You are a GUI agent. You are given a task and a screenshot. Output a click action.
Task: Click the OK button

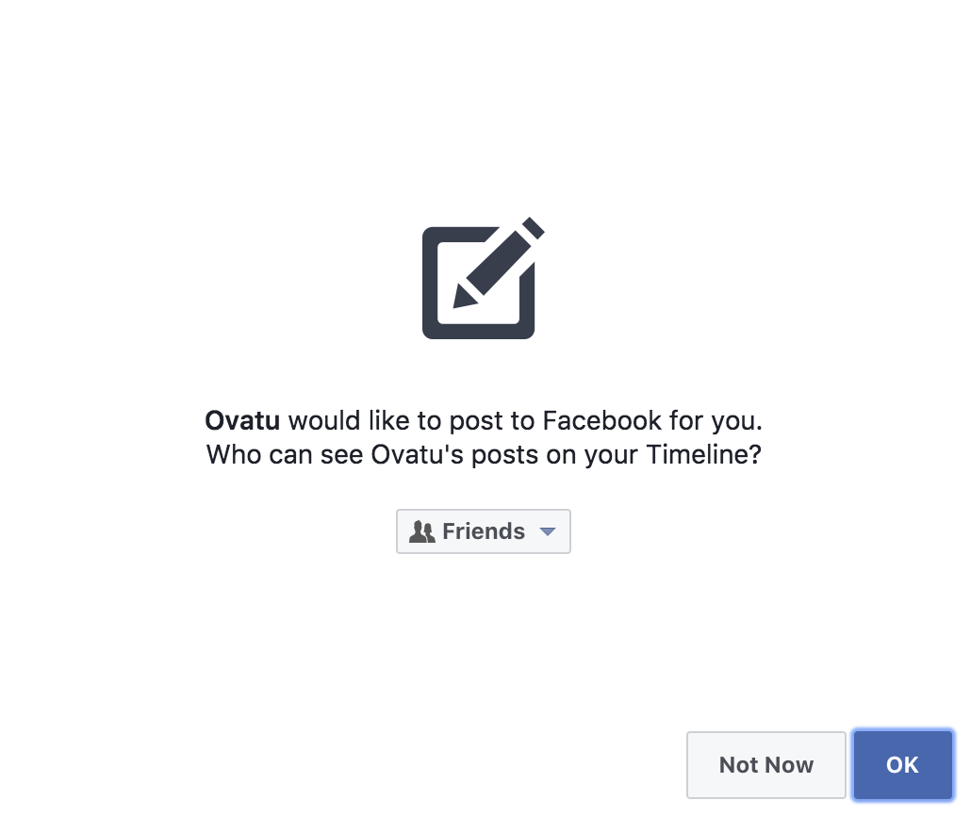(x=903, y=765)
